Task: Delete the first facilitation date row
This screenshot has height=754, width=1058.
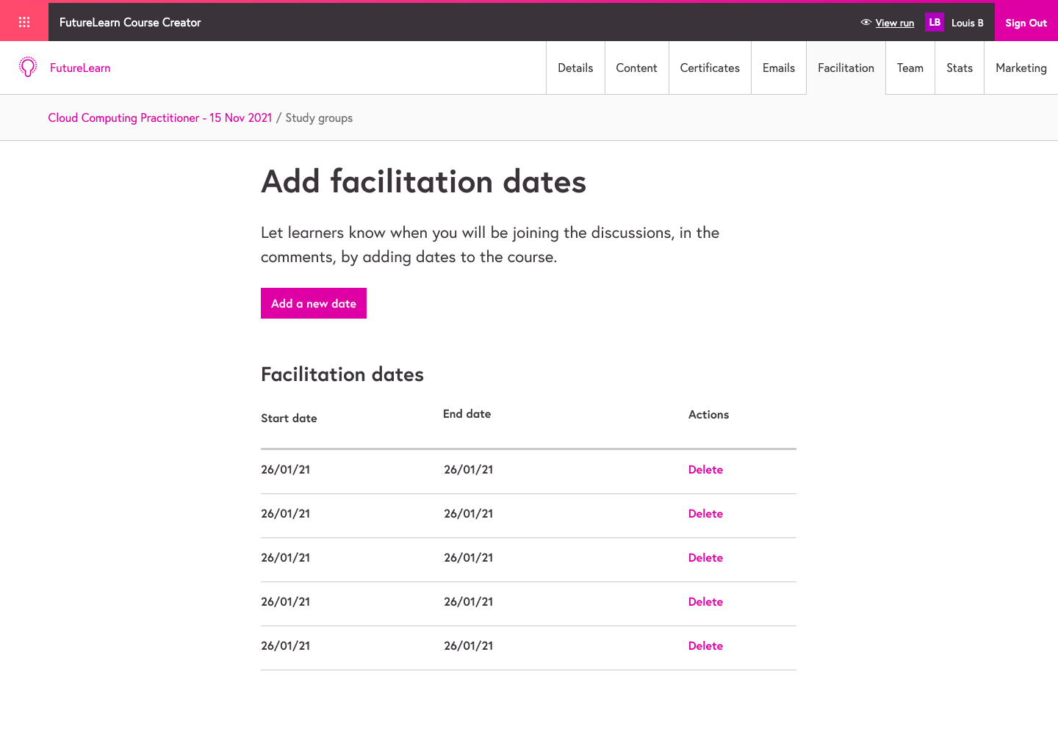Action: tap(705, 470)
